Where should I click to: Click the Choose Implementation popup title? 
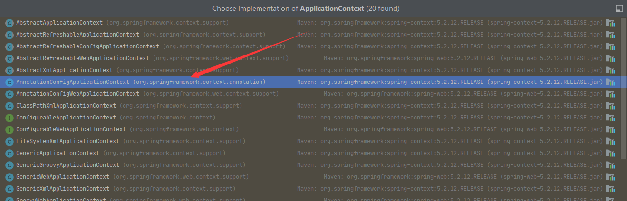point(306,9)
